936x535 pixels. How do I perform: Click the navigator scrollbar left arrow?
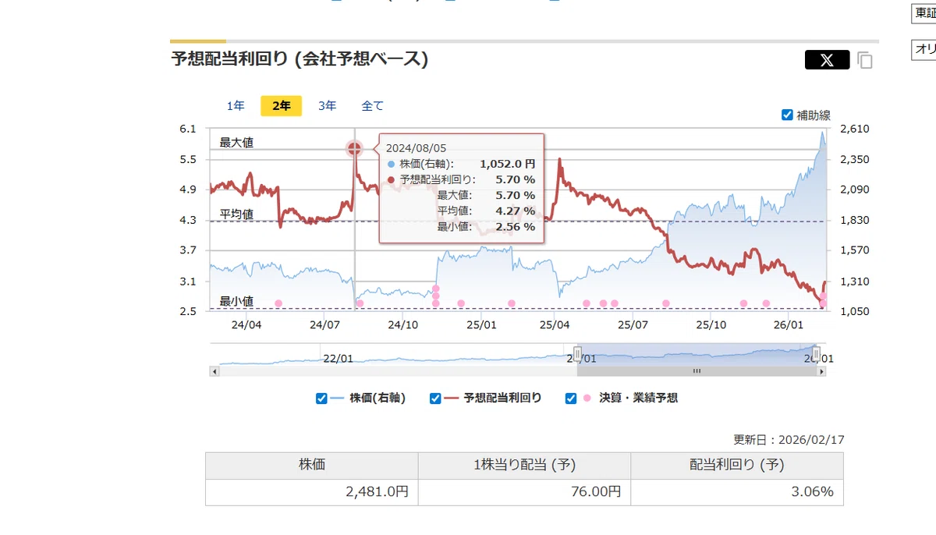click(214, 371)
